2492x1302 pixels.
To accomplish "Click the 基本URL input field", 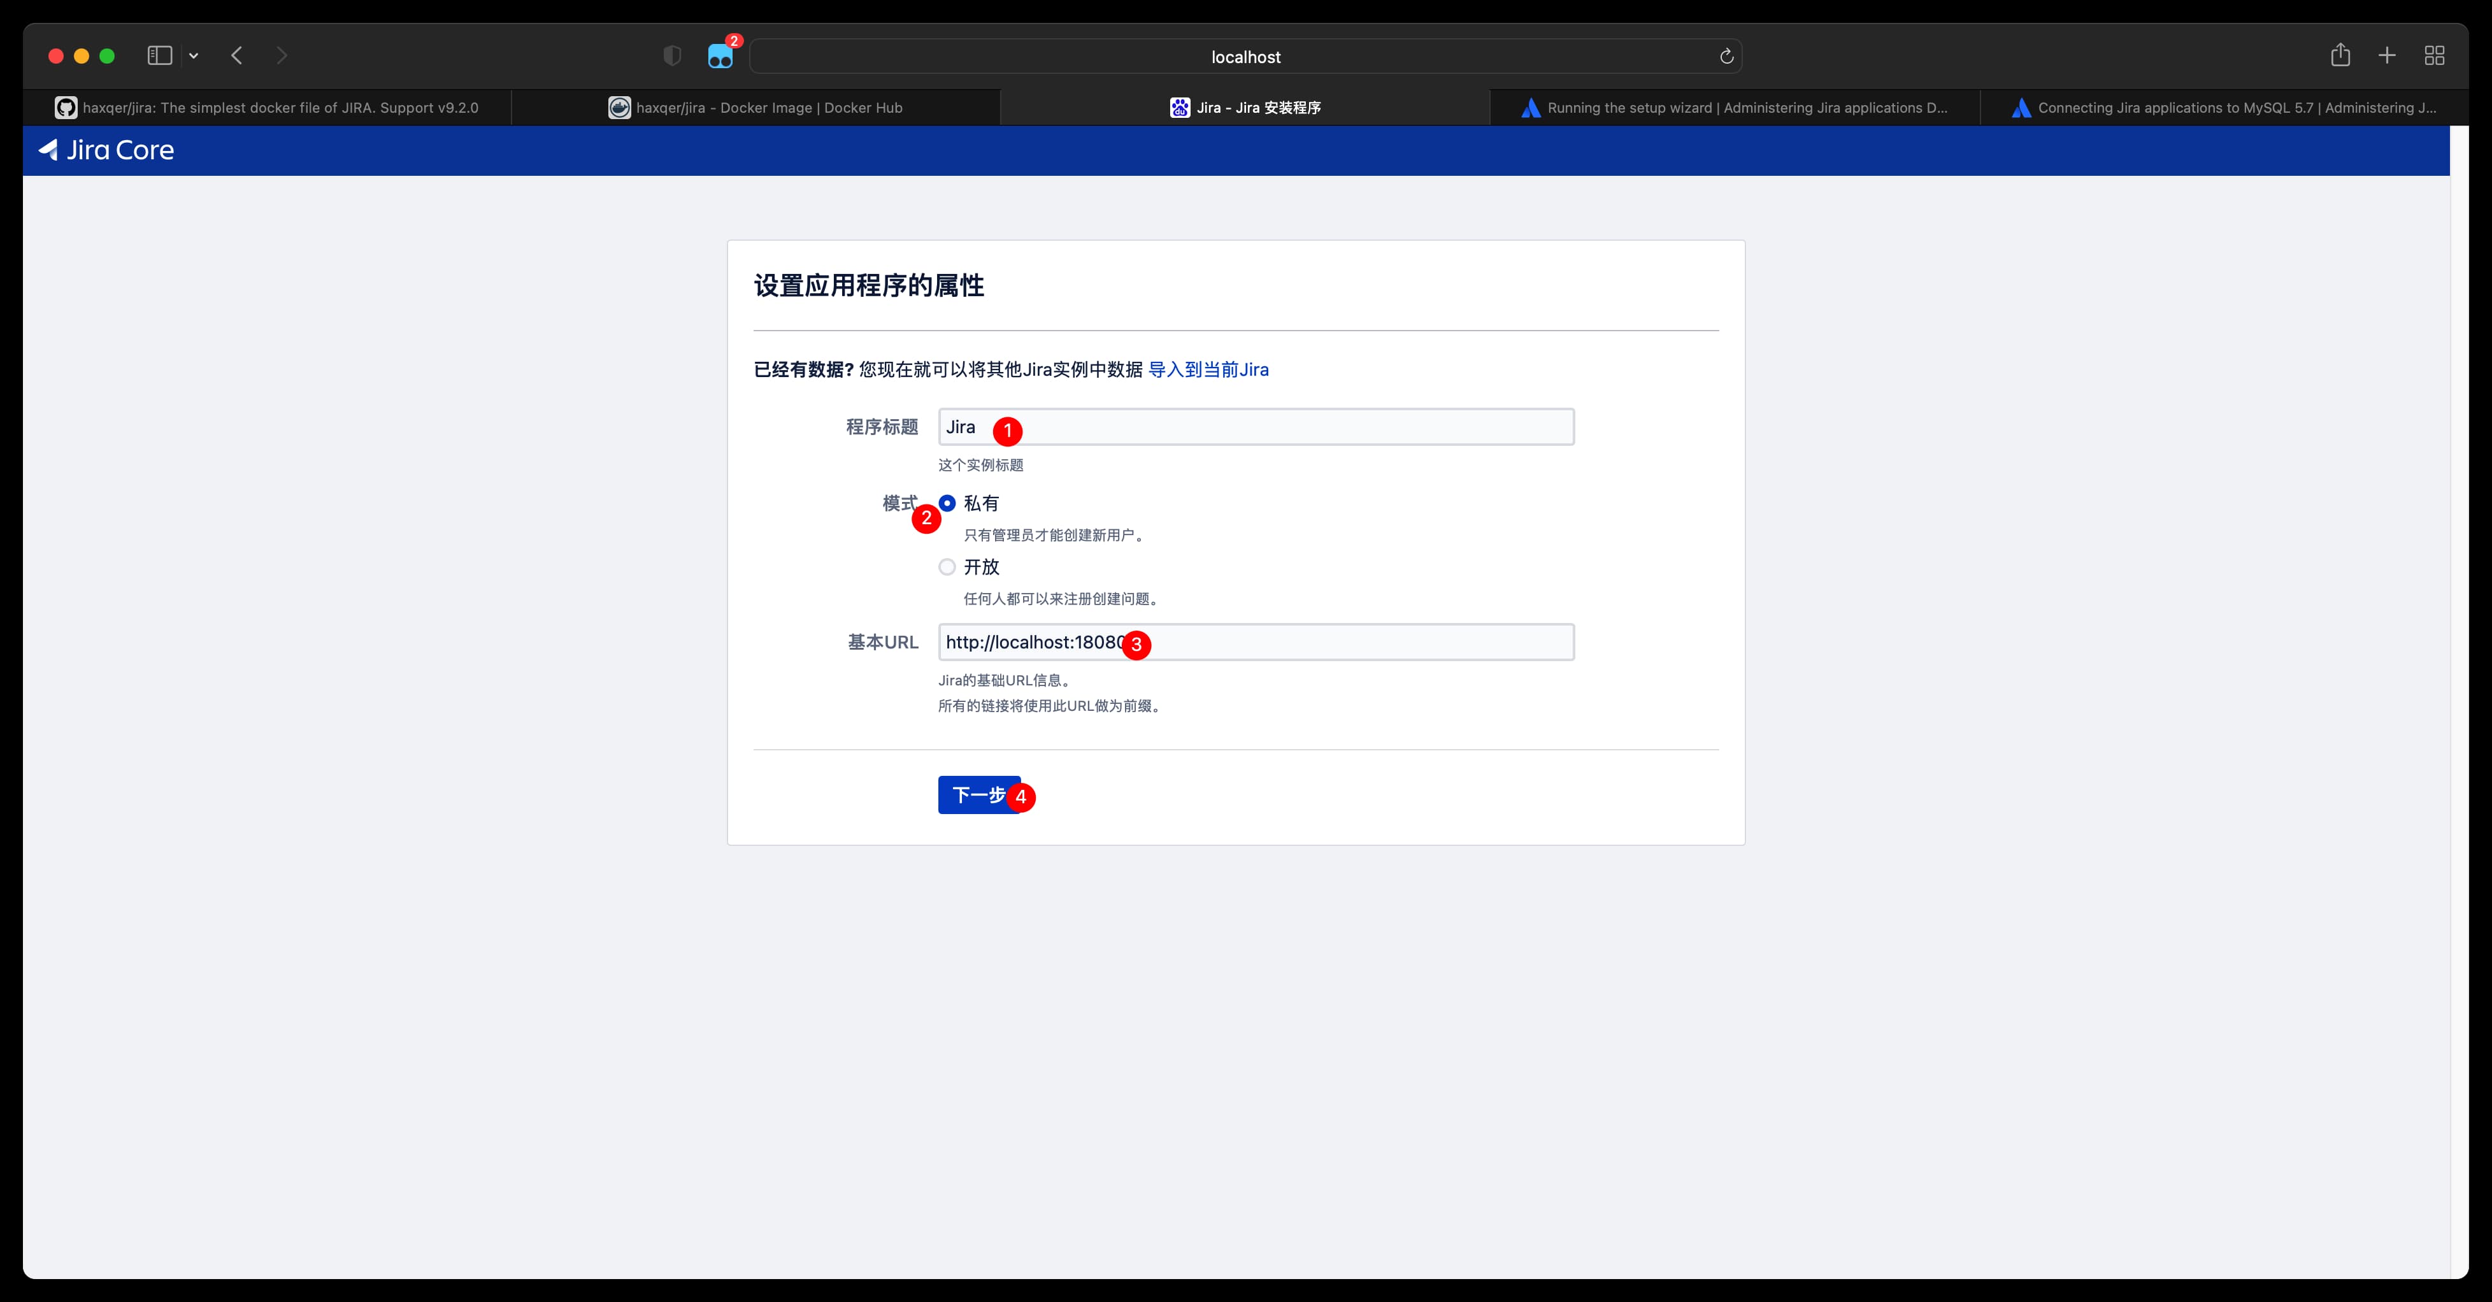I will click(x=1256, y=642).
